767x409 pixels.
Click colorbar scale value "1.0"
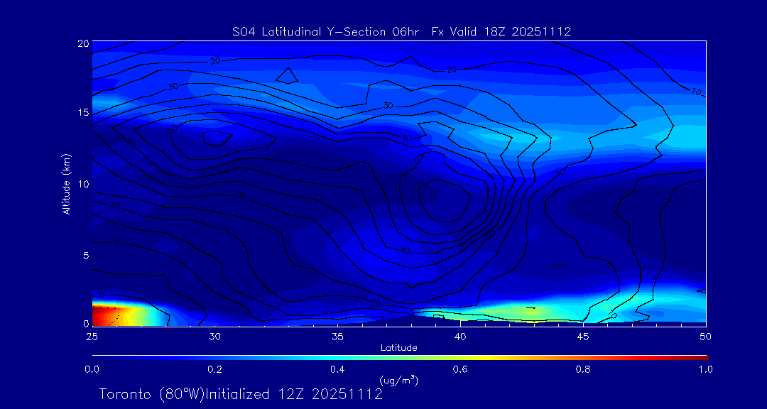click(x=705, y=369)
